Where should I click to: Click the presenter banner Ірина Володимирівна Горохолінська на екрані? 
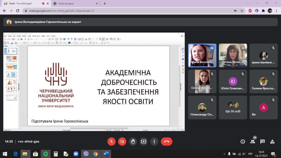pos(140,22)
